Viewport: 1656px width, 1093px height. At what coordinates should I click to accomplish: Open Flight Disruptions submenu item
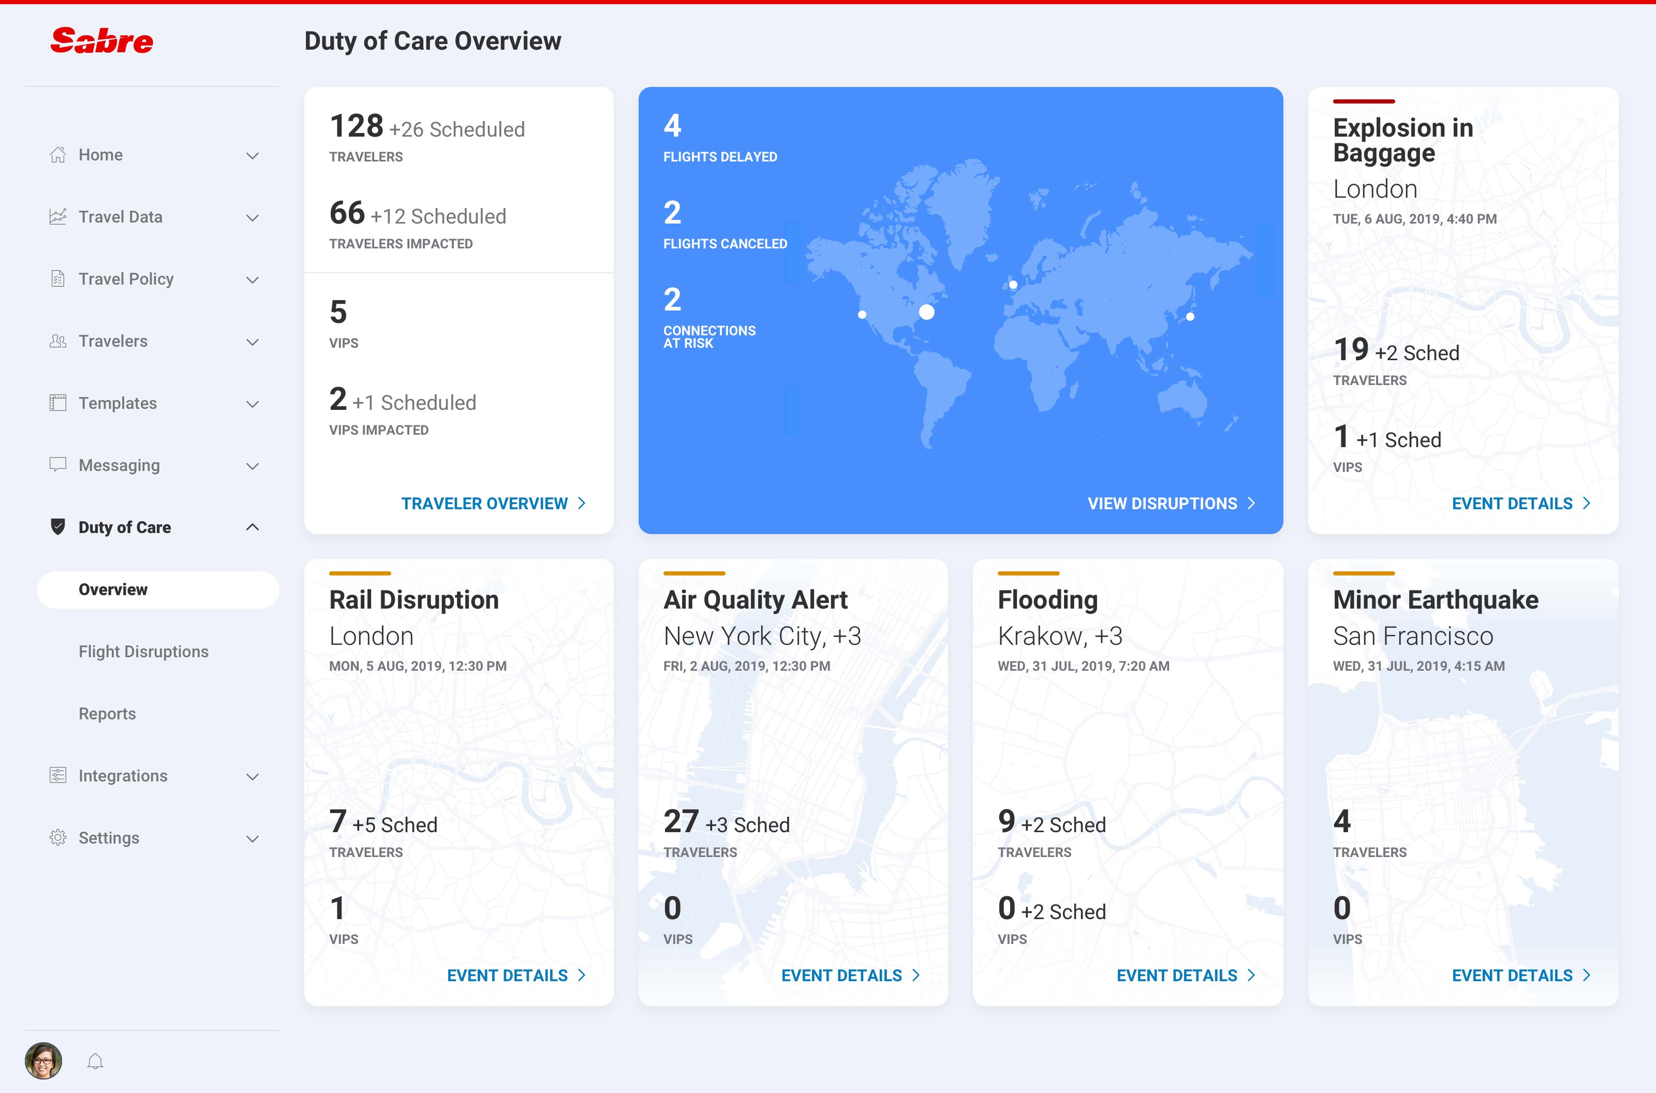[143, 651]
